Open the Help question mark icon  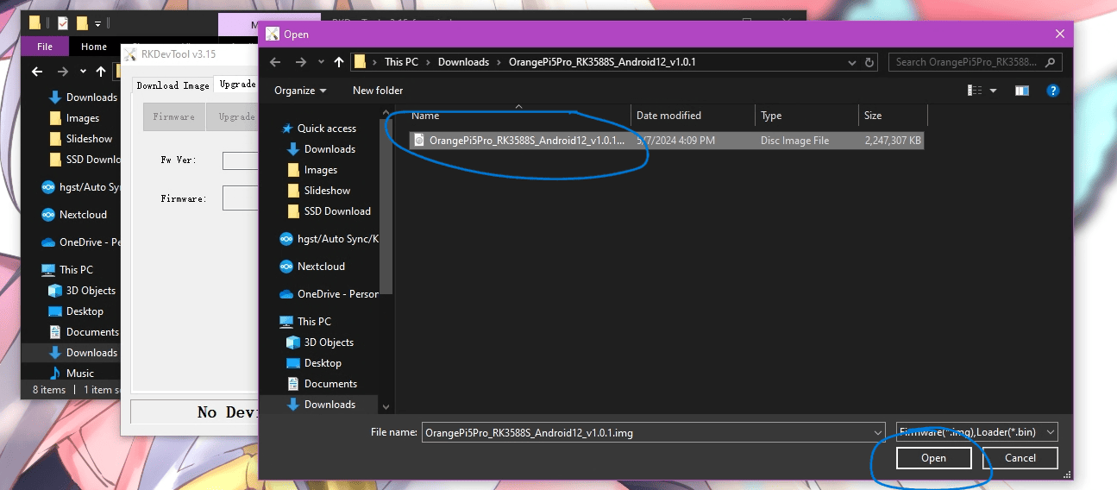(x=1052, y=91)
